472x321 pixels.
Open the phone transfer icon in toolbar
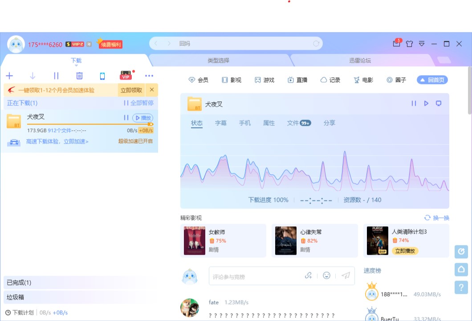102,76
